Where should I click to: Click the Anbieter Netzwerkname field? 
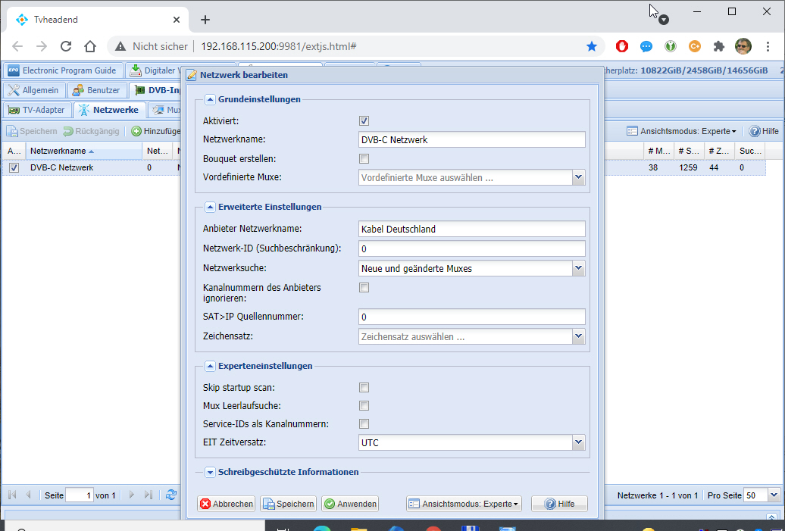pos(471,230)
